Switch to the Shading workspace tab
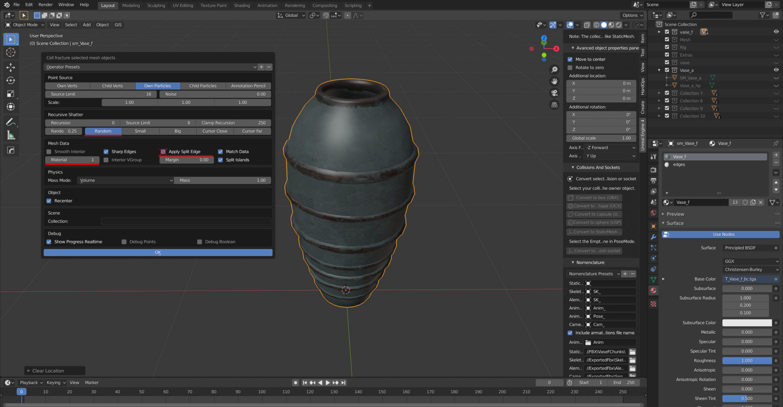Viewport: 783px width, 407px height. click(242, 5)
